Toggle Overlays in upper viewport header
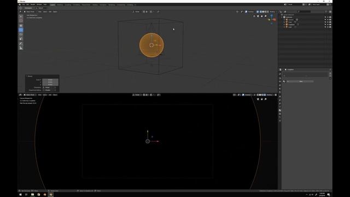The height and width of the screenshot is (197, 350). click(x=246, y=11)
